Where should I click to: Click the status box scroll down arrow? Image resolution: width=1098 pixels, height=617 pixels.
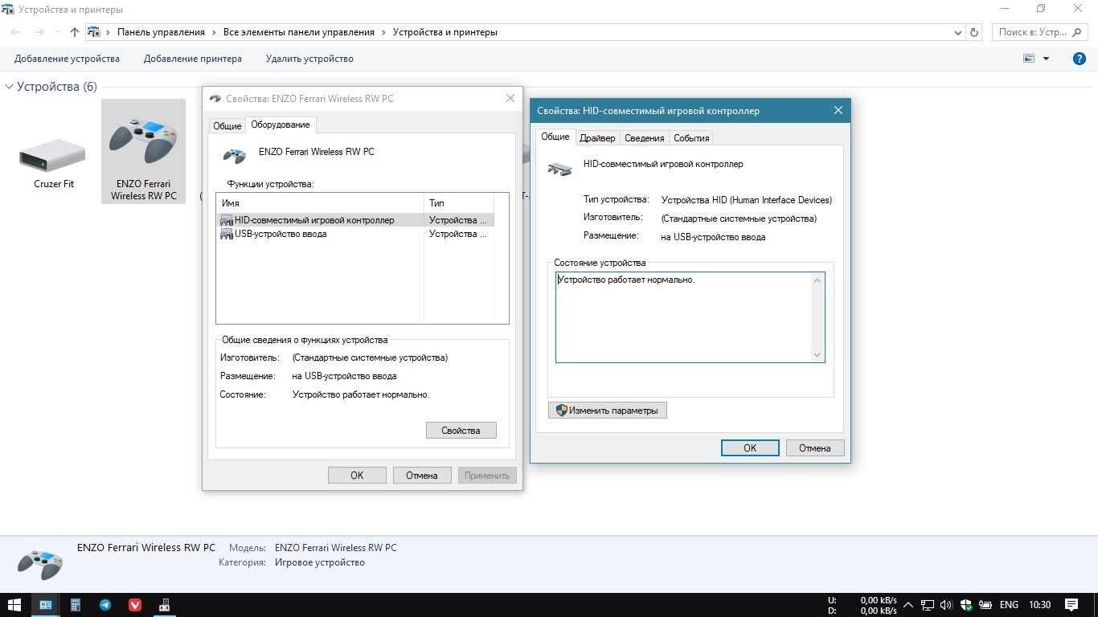(x=817, y=354)
